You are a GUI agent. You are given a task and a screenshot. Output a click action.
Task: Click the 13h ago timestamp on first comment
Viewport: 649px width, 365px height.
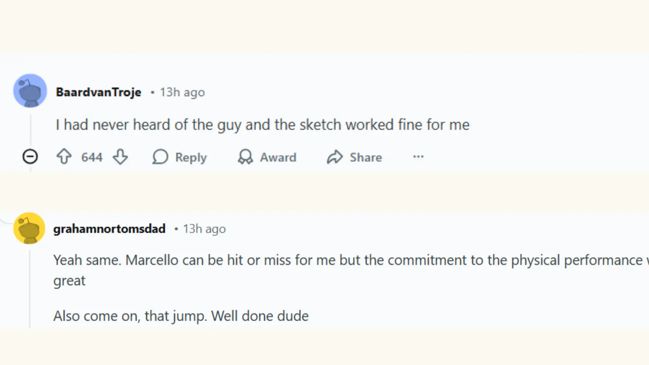182,92
